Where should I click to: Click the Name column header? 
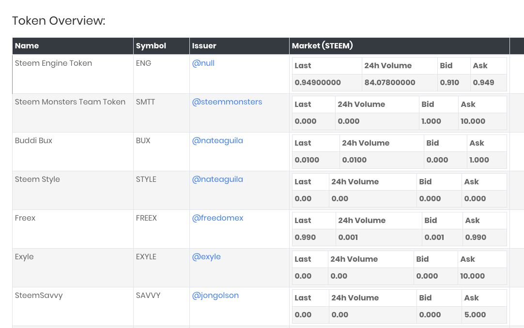coord(73,46)
